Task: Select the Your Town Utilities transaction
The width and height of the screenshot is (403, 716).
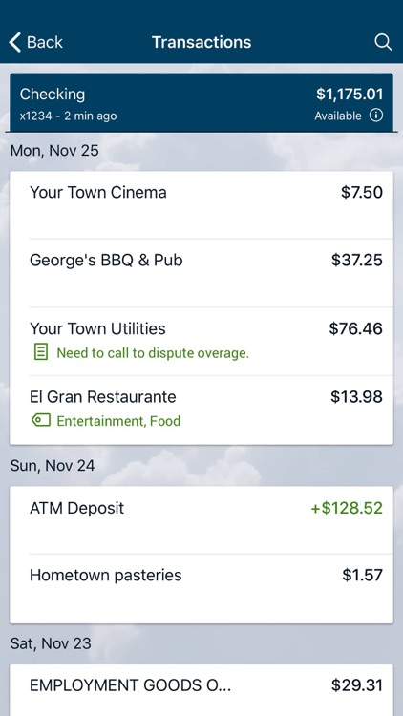Action: [201, 341]
